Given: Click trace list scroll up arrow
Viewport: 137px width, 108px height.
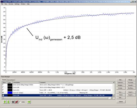Looking at the screenshot, I should (113, 82).
